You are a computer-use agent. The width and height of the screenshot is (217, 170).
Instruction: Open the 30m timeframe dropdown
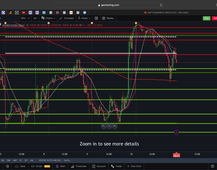point(25,18)
